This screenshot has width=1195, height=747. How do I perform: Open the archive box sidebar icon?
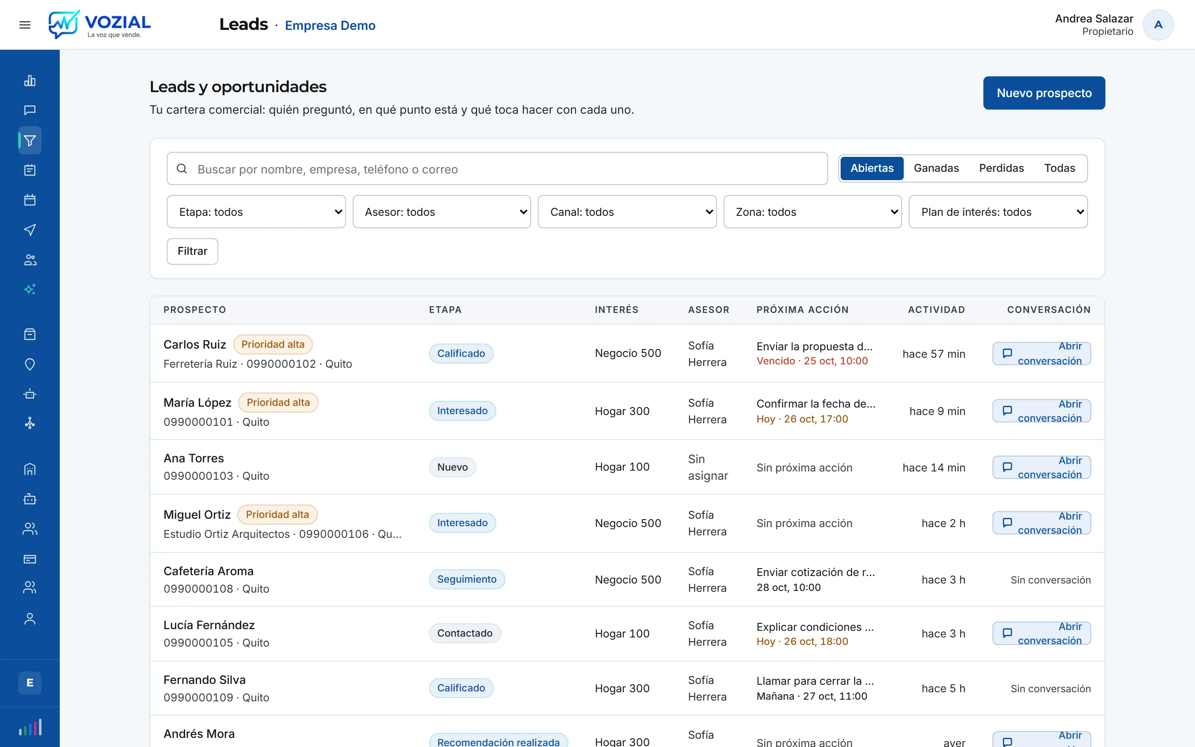[29, 334]
